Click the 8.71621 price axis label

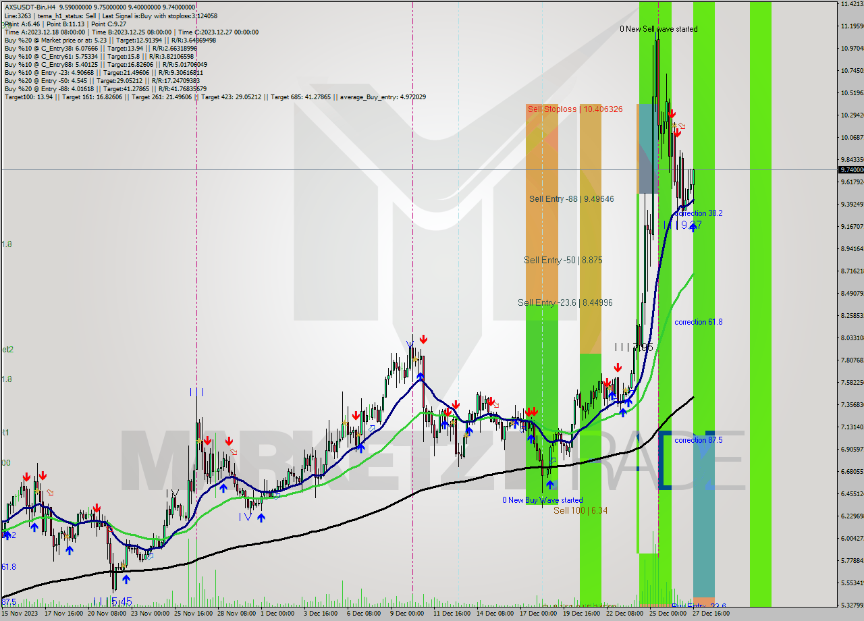(851, 271)
